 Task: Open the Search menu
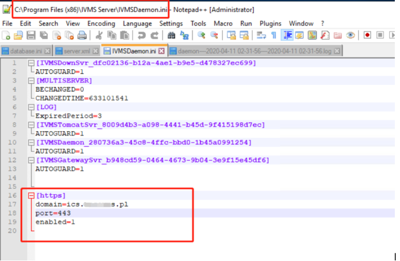pyautogui.click(x=49, y=24)
